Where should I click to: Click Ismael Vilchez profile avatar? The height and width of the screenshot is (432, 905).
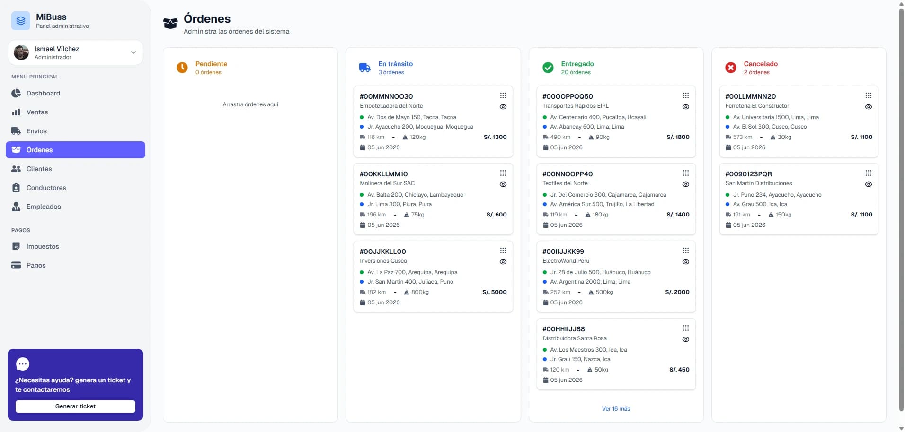coord(21,52)
